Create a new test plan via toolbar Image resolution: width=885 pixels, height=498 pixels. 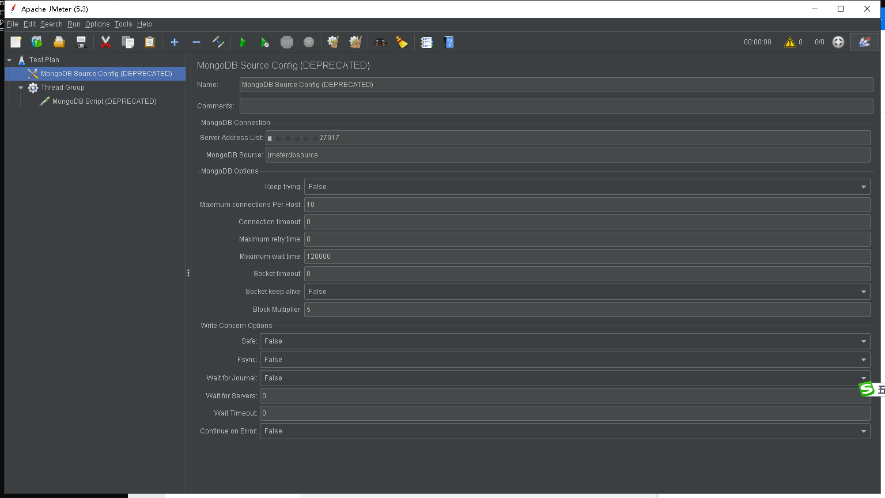(16, 42)
